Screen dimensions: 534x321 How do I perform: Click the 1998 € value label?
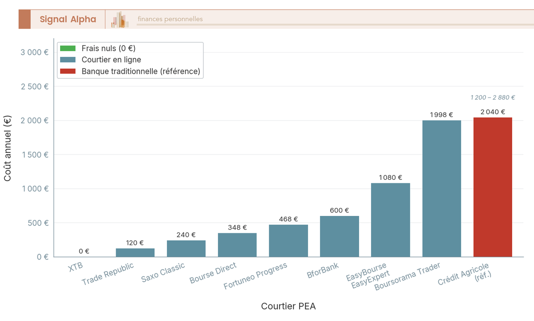(x=441, y=114)
